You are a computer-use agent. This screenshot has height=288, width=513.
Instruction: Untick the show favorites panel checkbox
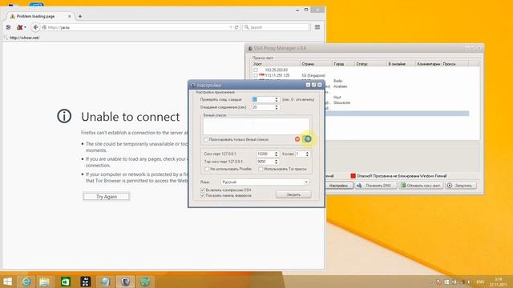[x=203, y=195]
